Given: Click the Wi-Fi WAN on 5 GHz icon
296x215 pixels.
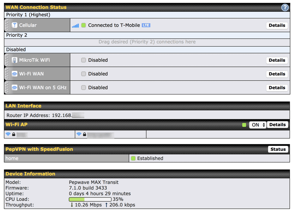Looking at the screenshot, I should click(14, 87).
